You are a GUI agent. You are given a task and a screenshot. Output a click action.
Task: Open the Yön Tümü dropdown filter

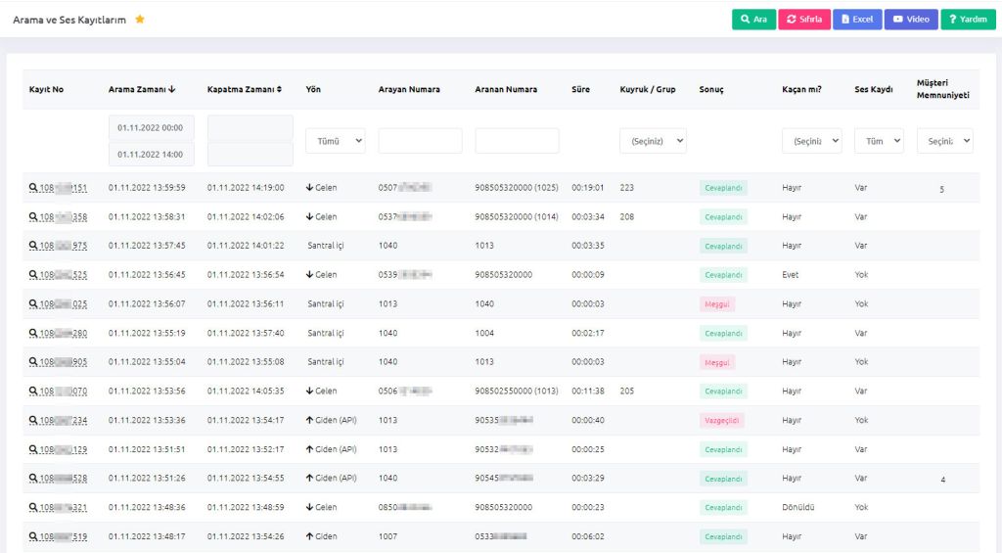pos(335,141)
